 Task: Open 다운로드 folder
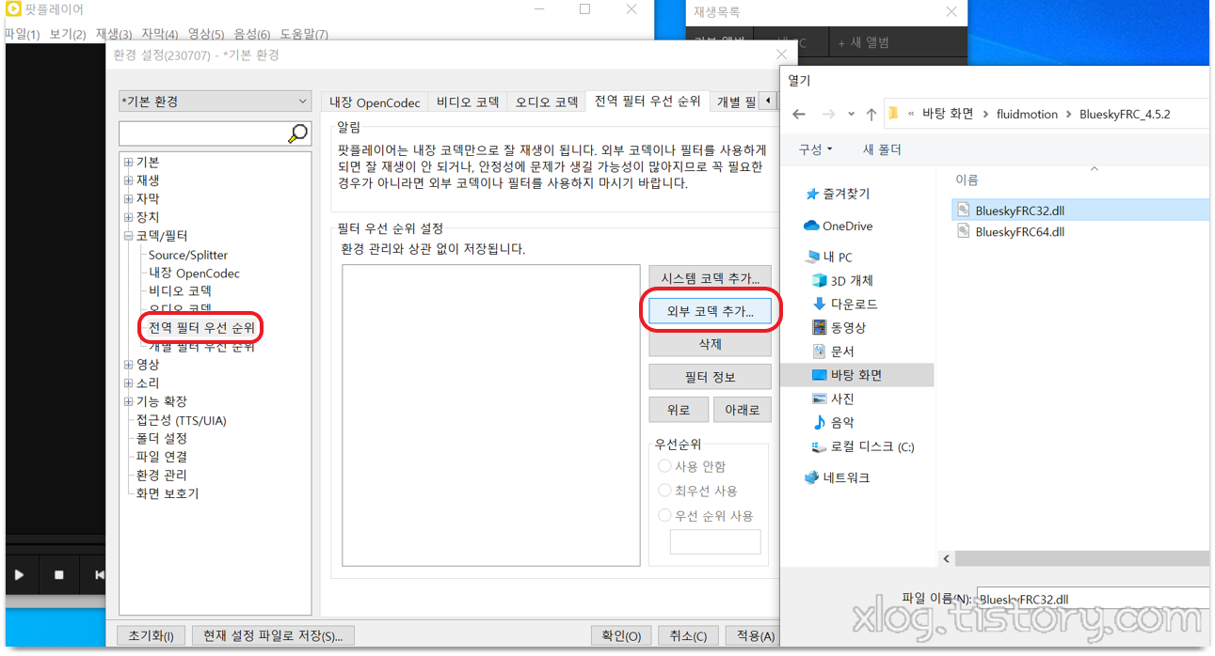coord(844,304)
